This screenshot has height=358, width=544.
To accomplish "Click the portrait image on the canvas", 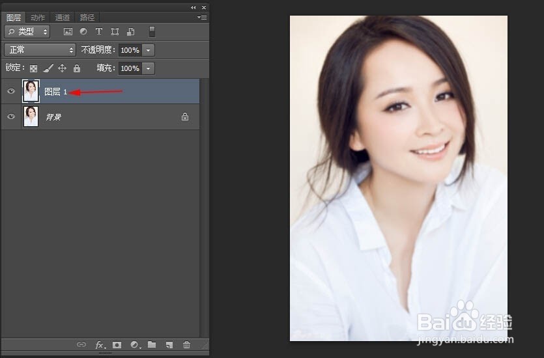I will click(399, 178).
